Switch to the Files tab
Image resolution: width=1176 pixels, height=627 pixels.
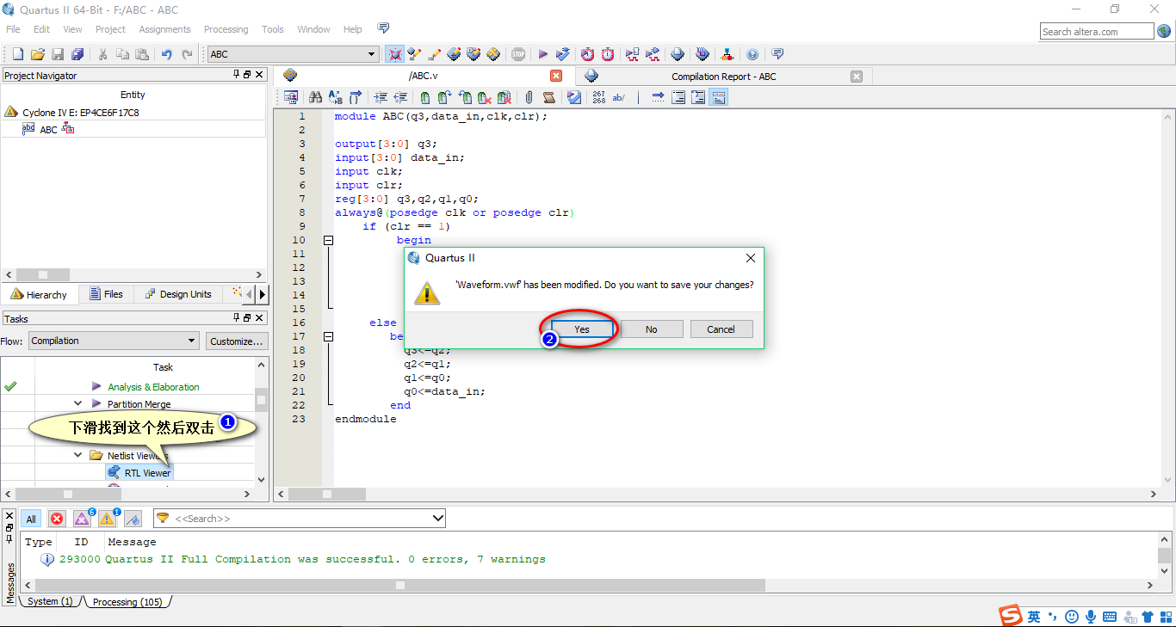tap(106, 294)
